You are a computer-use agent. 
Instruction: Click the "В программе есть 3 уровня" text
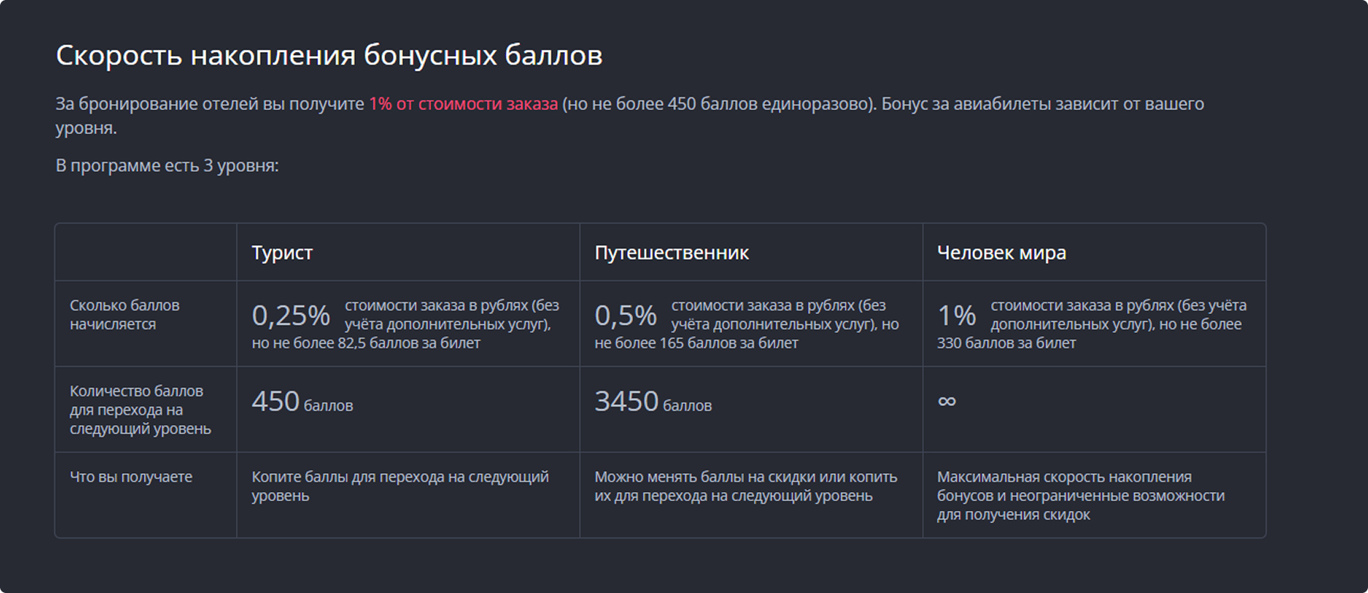pos(167,166)
